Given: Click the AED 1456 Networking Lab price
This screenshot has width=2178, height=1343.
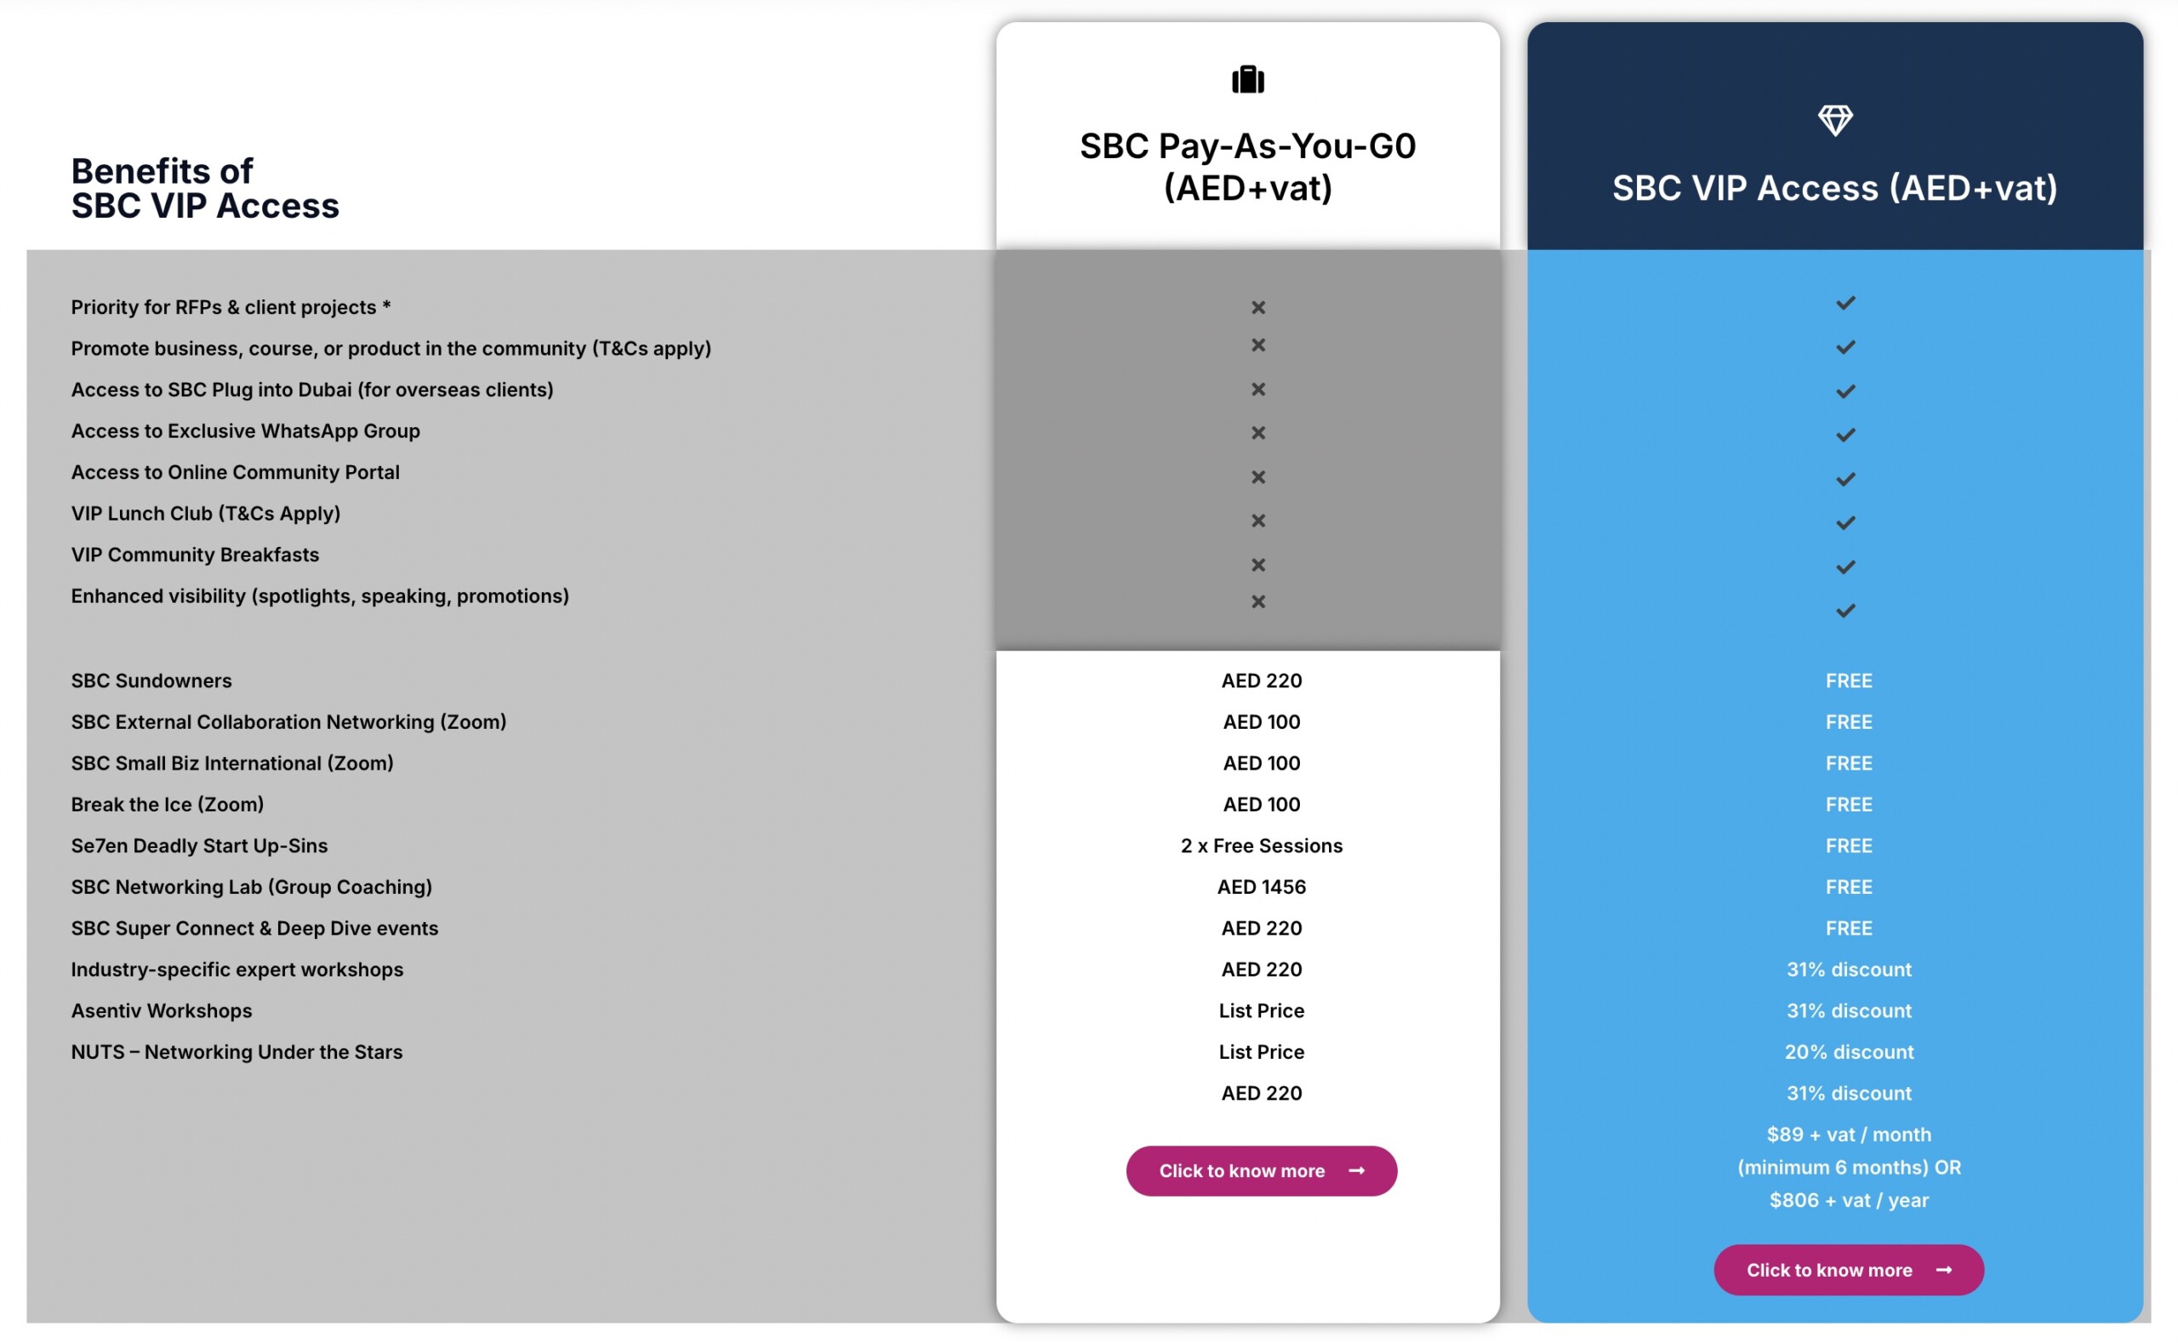Looking at the screenshot, I should click(1262, 886).
